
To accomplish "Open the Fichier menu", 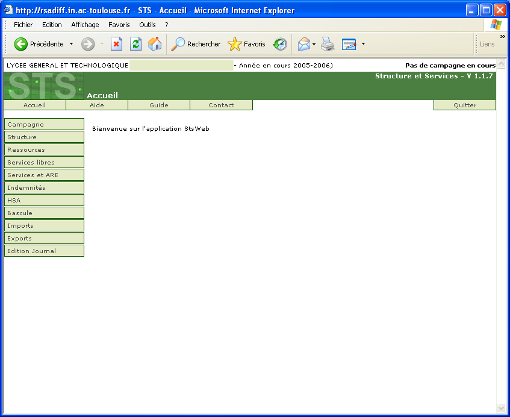I will (x=23, y=25).
